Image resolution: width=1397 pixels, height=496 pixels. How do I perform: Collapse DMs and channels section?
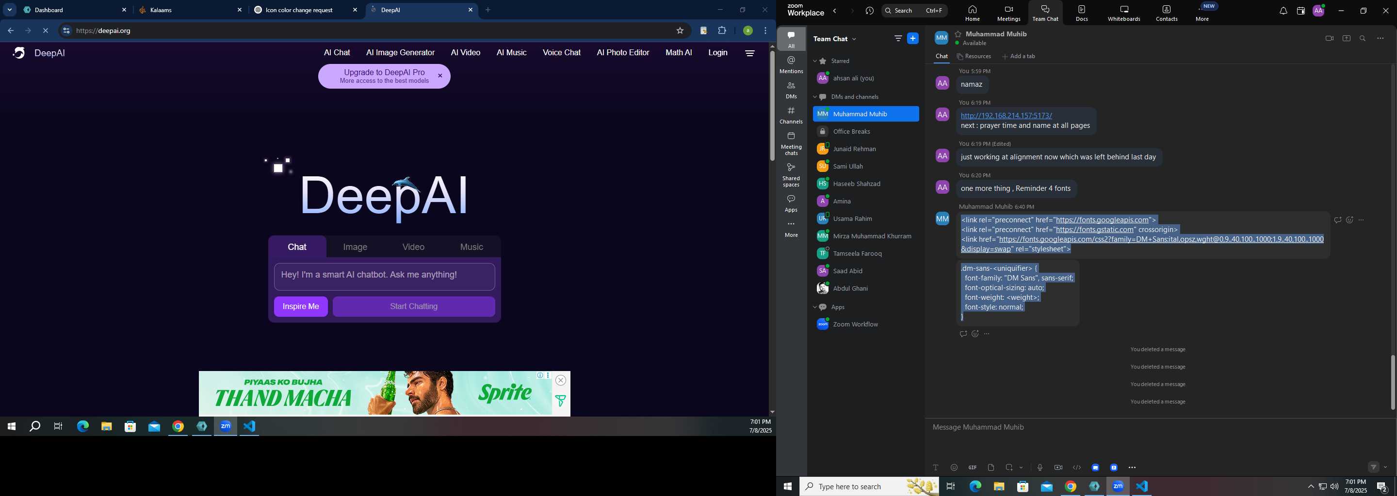(x=814, y=97)
